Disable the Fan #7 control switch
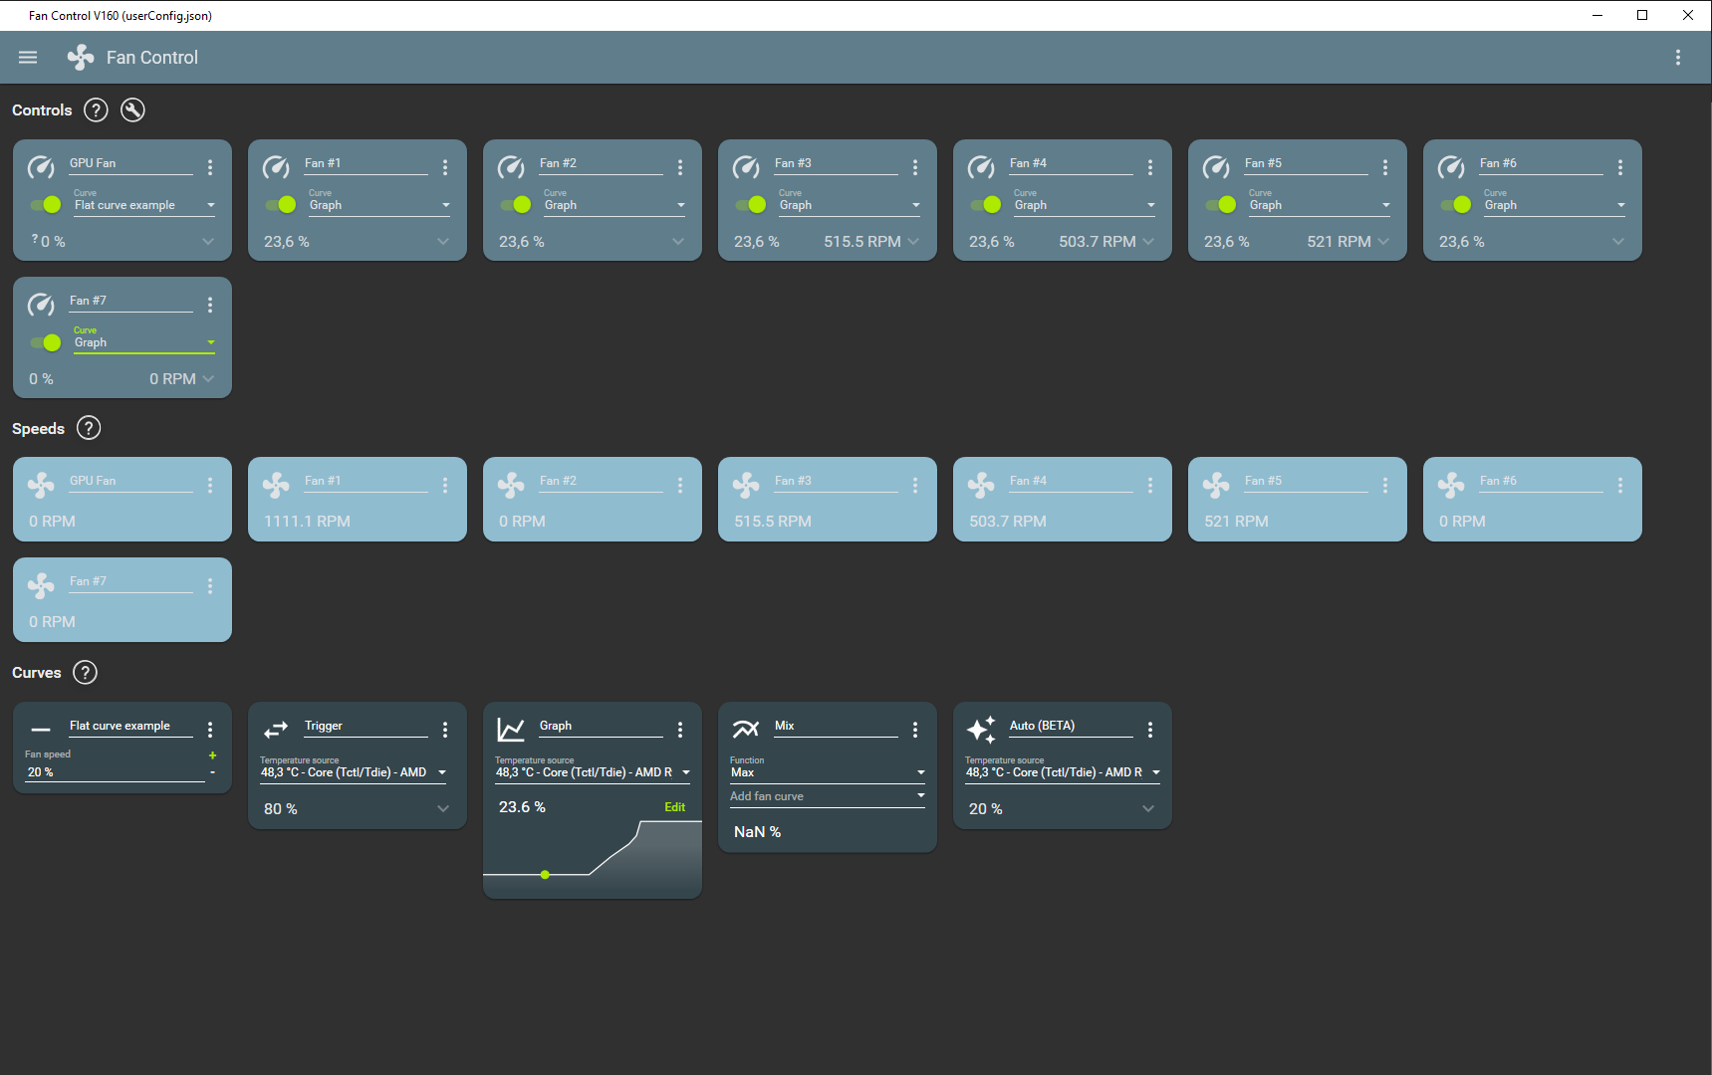This screenshot has width=1712, height=1075. point(46,342)
